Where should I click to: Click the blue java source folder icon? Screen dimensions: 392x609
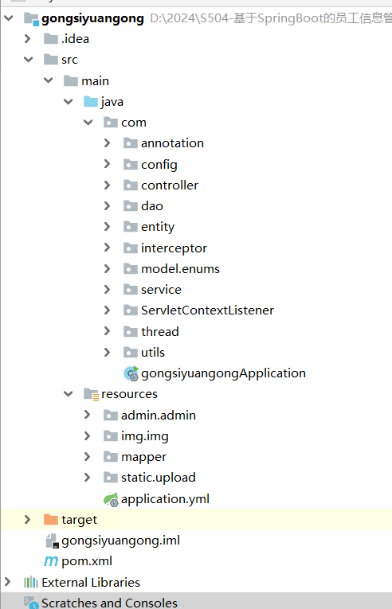tap(91, 102)
